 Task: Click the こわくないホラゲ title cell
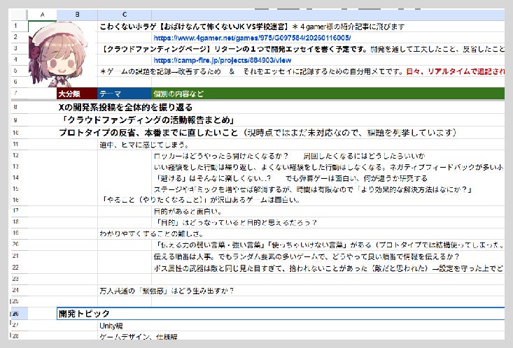click(189, 27)
